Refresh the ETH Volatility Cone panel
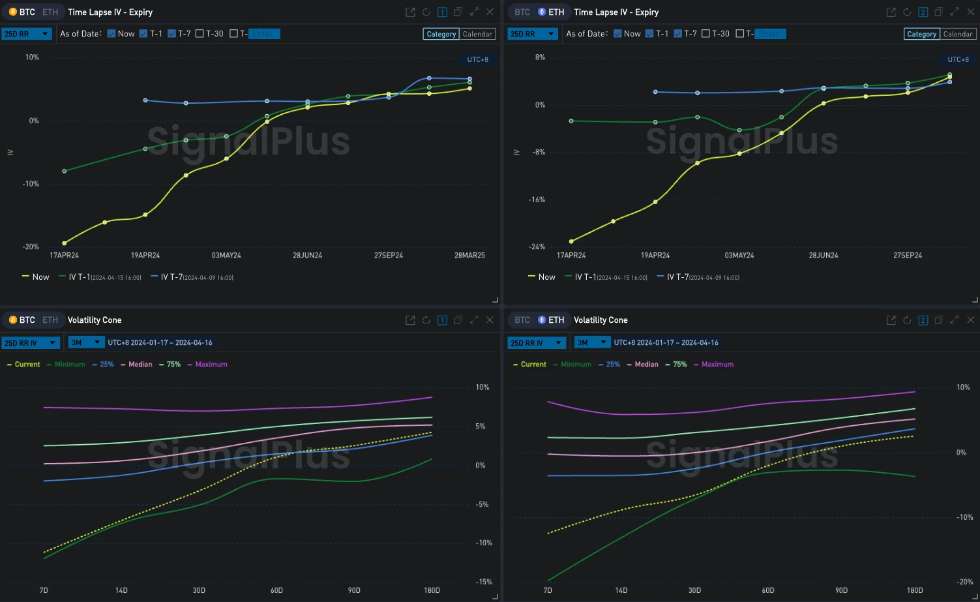The width and height of the screenshot is (980, 602). 906,320
